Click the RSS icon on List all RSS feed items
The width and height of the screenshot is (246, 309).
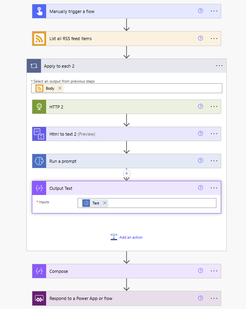coord(39,39)
